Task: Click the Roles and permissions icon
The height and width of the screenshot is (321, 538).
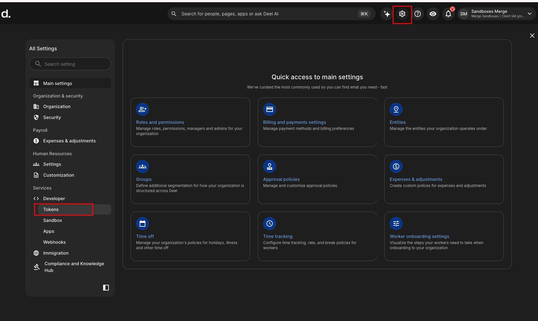Action: [x=143, y=109]
